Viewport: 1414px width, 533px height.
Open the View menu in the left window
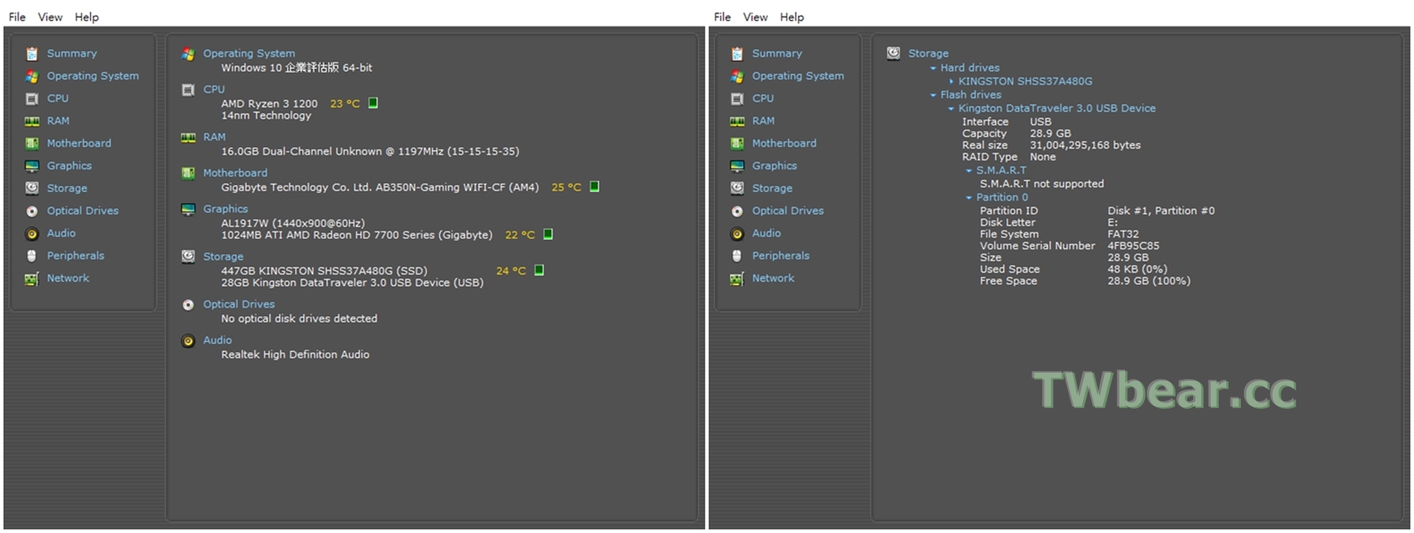tap(50, 17)
